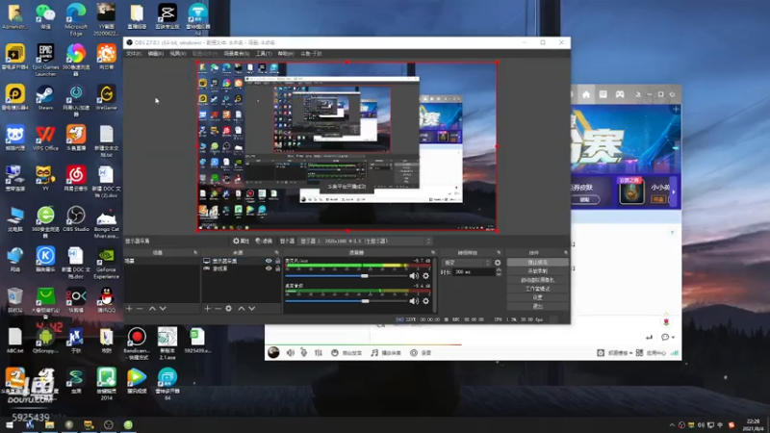This screenshot has height=433, width=770.
Task: Click Start Recording in the Controls panel
Action: [x=537, y=271]
